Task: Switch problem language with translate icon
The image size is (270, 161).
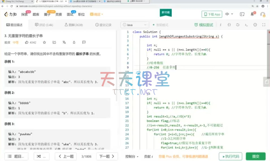Action: coord(64,42)
